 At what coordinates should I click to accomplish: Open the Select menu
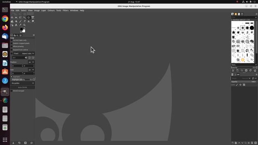point(23,10)
